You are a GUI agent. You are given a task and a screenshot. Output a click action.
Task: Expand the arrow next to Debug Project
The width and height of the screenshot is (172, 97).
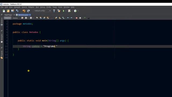point(72,11)
